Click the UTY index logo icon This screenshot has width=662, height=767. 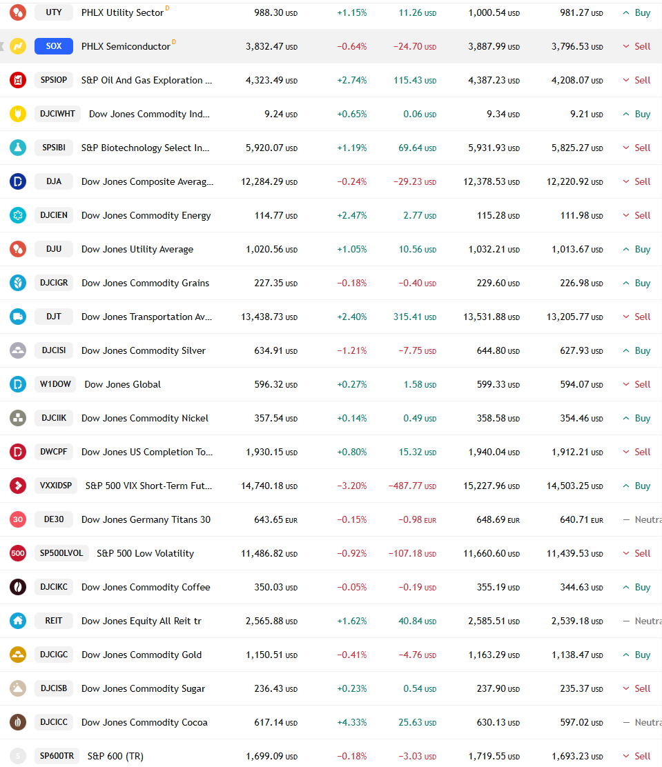[18, 12]
